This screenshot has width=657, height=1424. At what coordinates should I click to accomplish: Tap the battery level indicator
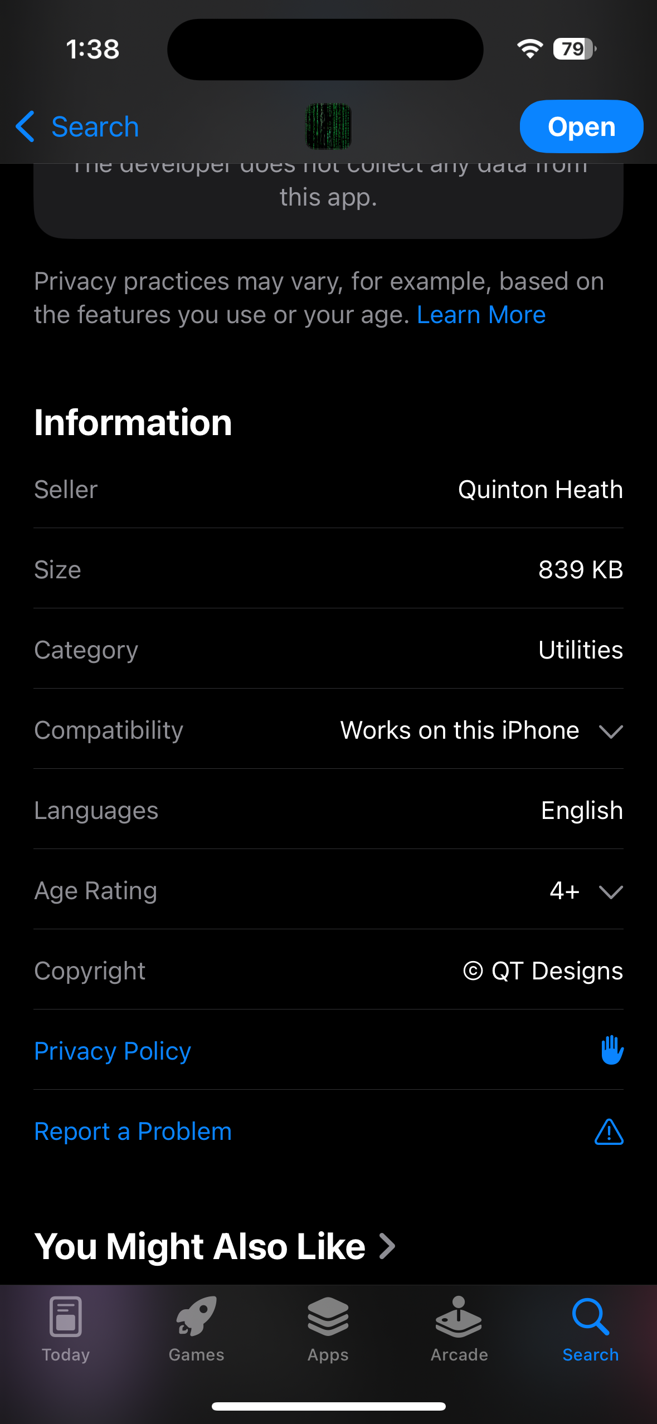point(574,49)
